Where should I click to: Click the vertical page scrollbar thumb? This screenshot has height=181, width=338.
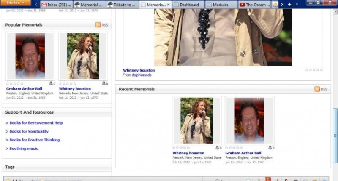coord(335,136)
